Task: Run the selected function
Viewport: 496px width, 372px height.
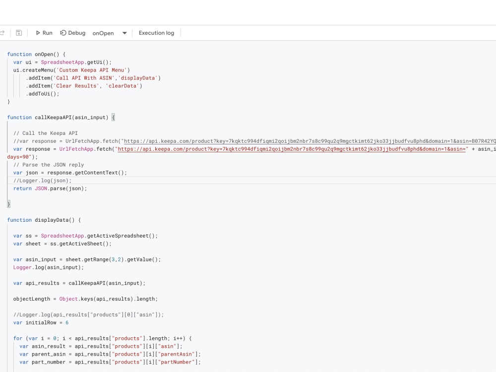Action: coord(44,33)
